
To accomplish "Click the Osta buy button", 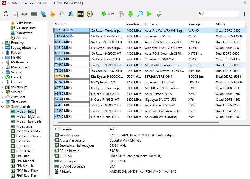I will (107, 14).
